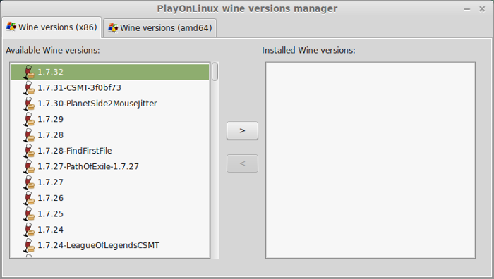Click the available versions scrollbar handle
Image resolution: width=494 pixels, height=279 pixels.
click(x=215, y=72)
